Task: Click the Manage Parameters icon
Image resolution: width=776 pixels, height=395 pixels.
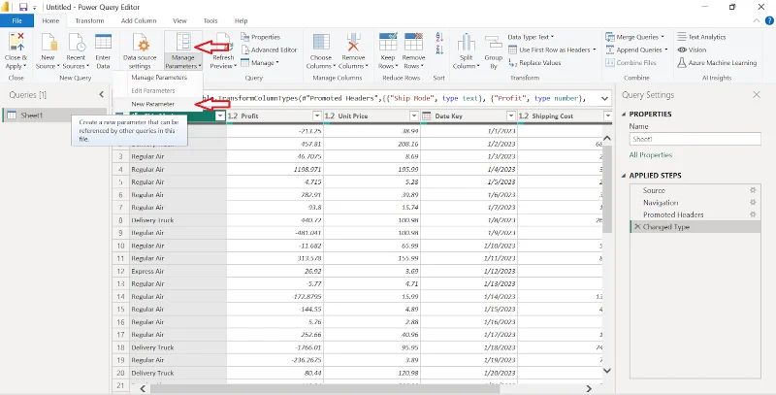Action: pos(183,43)
